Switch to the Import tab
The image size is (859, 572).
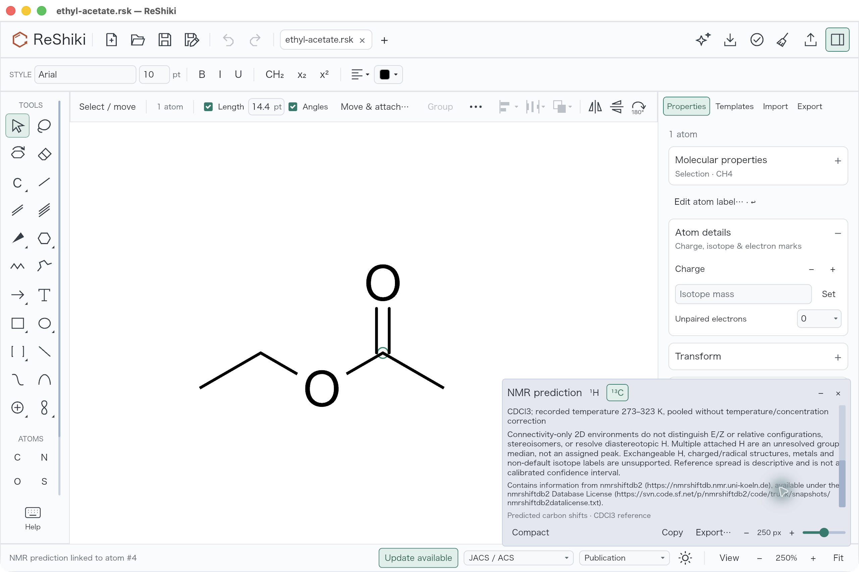coord(775,106)
